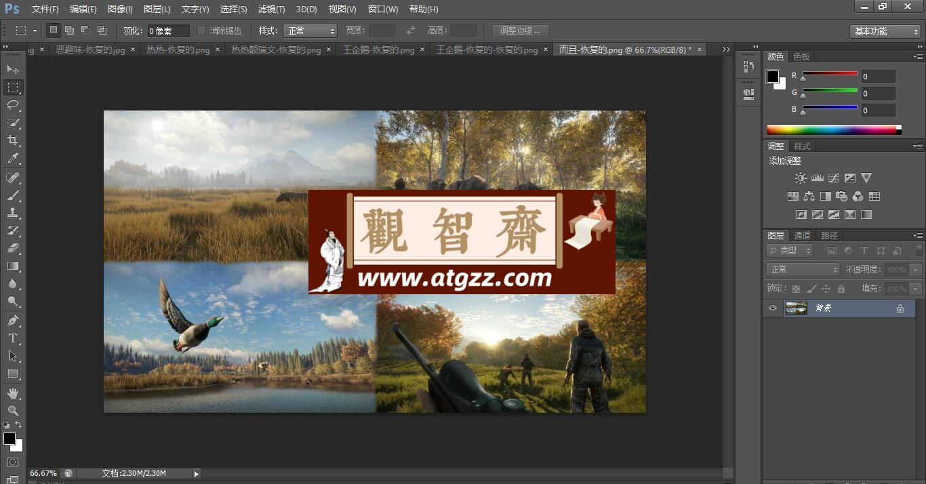Image resolution: width=926 pixels, height=484 pixels.
Task: Select the Path Selection tool
Action: coord(13,355)
